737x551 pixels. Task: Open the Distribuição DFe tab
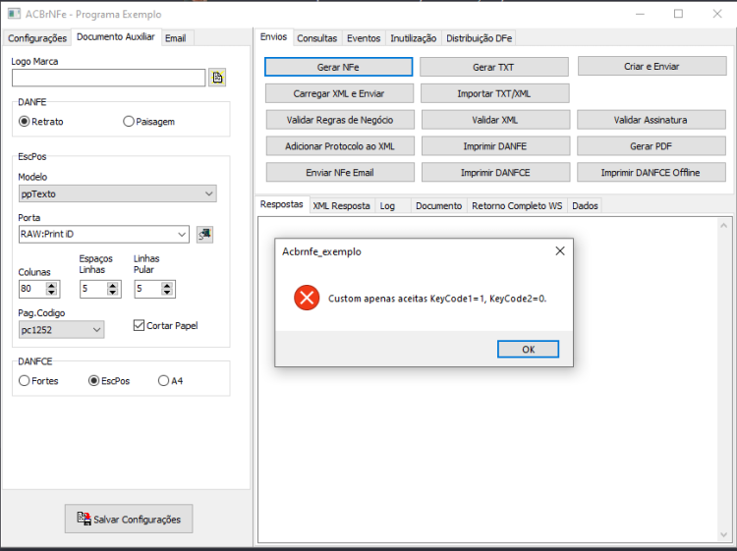click(x=479, y=38)
